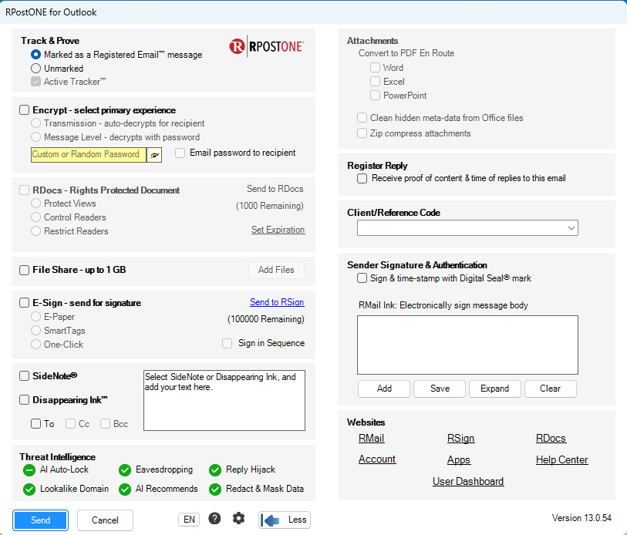Click the blue Send button
This screenshot has height=535, width=627.
[40, 520]
